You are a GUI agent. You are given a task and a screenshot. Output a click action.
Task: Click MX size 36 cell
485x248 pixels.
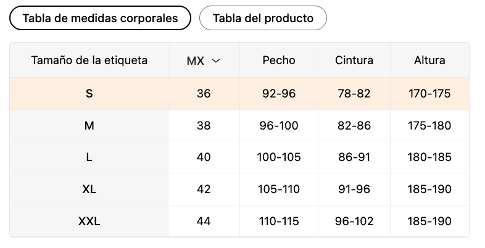pyautogui.click(x=204, y=94)
